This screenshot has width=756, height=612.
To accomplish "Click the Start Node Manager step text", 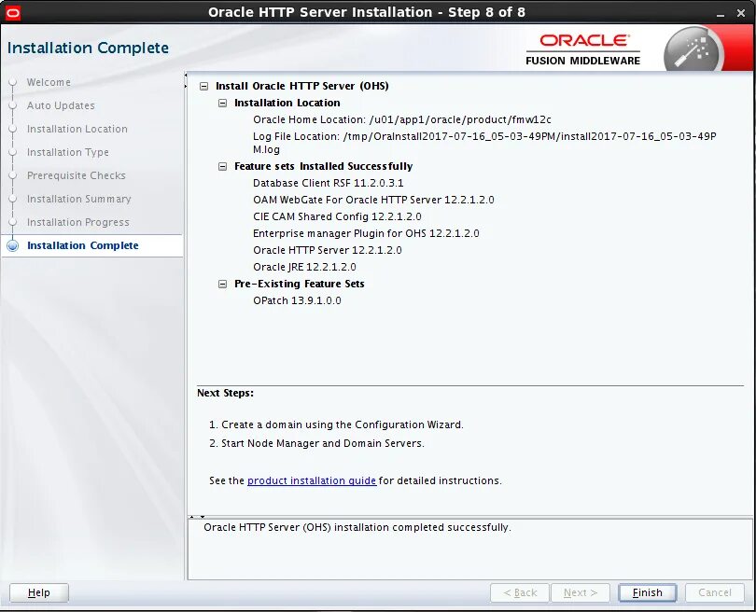I will tap(316, 444).
